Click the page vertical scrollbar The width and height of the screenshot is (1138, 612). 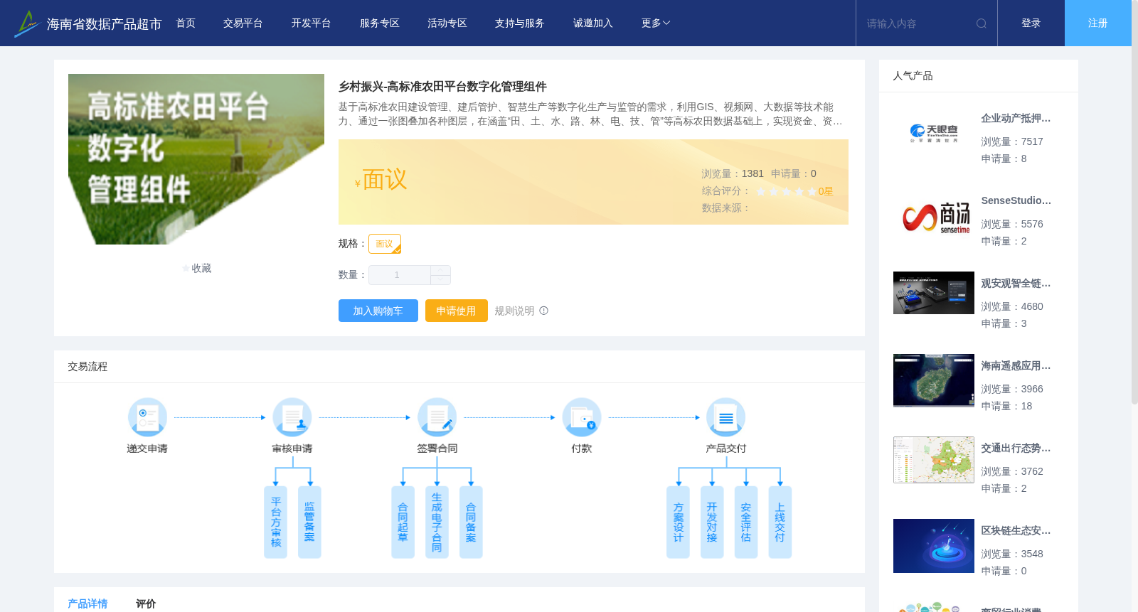1134,203
